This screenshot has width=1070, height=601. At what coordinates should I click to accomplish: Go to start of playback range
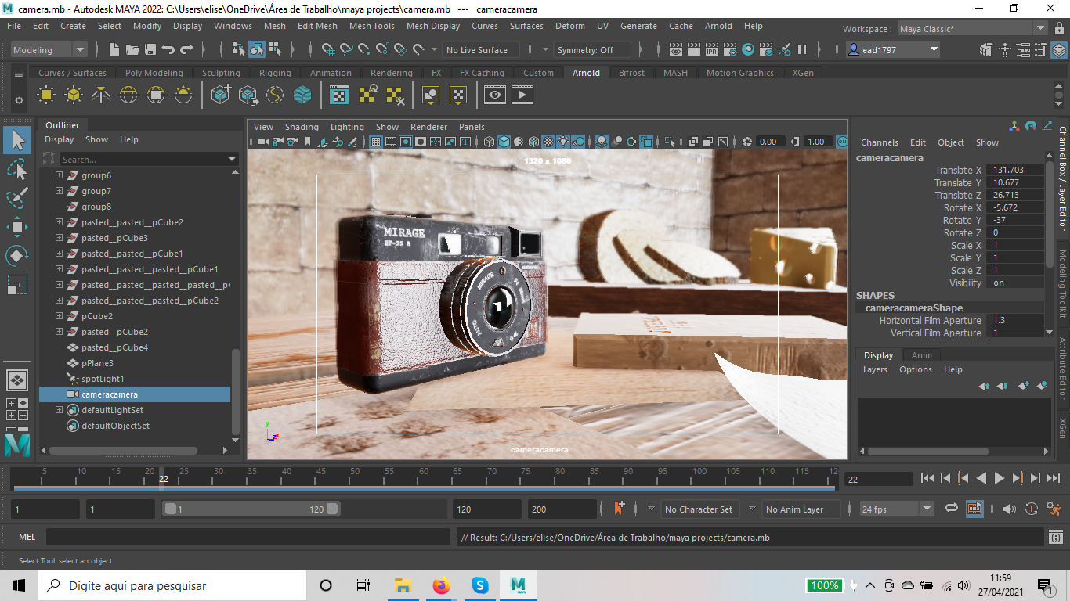(927, 478)
